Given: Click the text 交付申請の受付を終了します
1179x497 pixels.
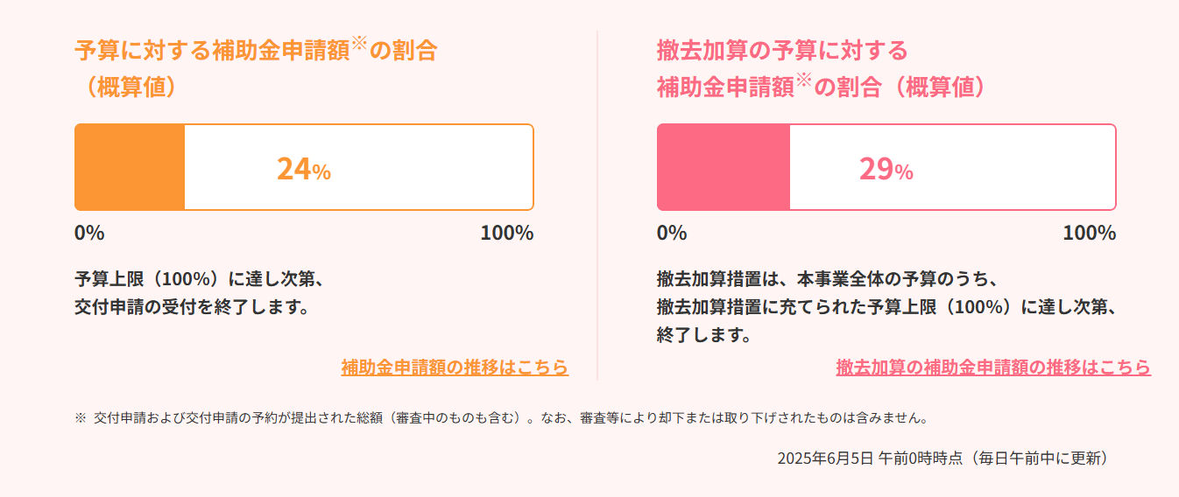Looking at the screenshot, I should click(x=192, y=307).
